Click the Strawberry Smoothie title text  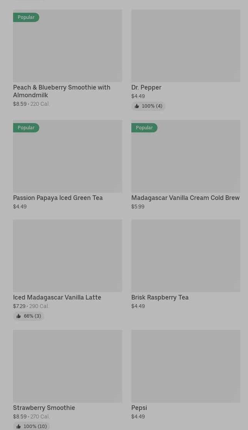coord(44,408)
